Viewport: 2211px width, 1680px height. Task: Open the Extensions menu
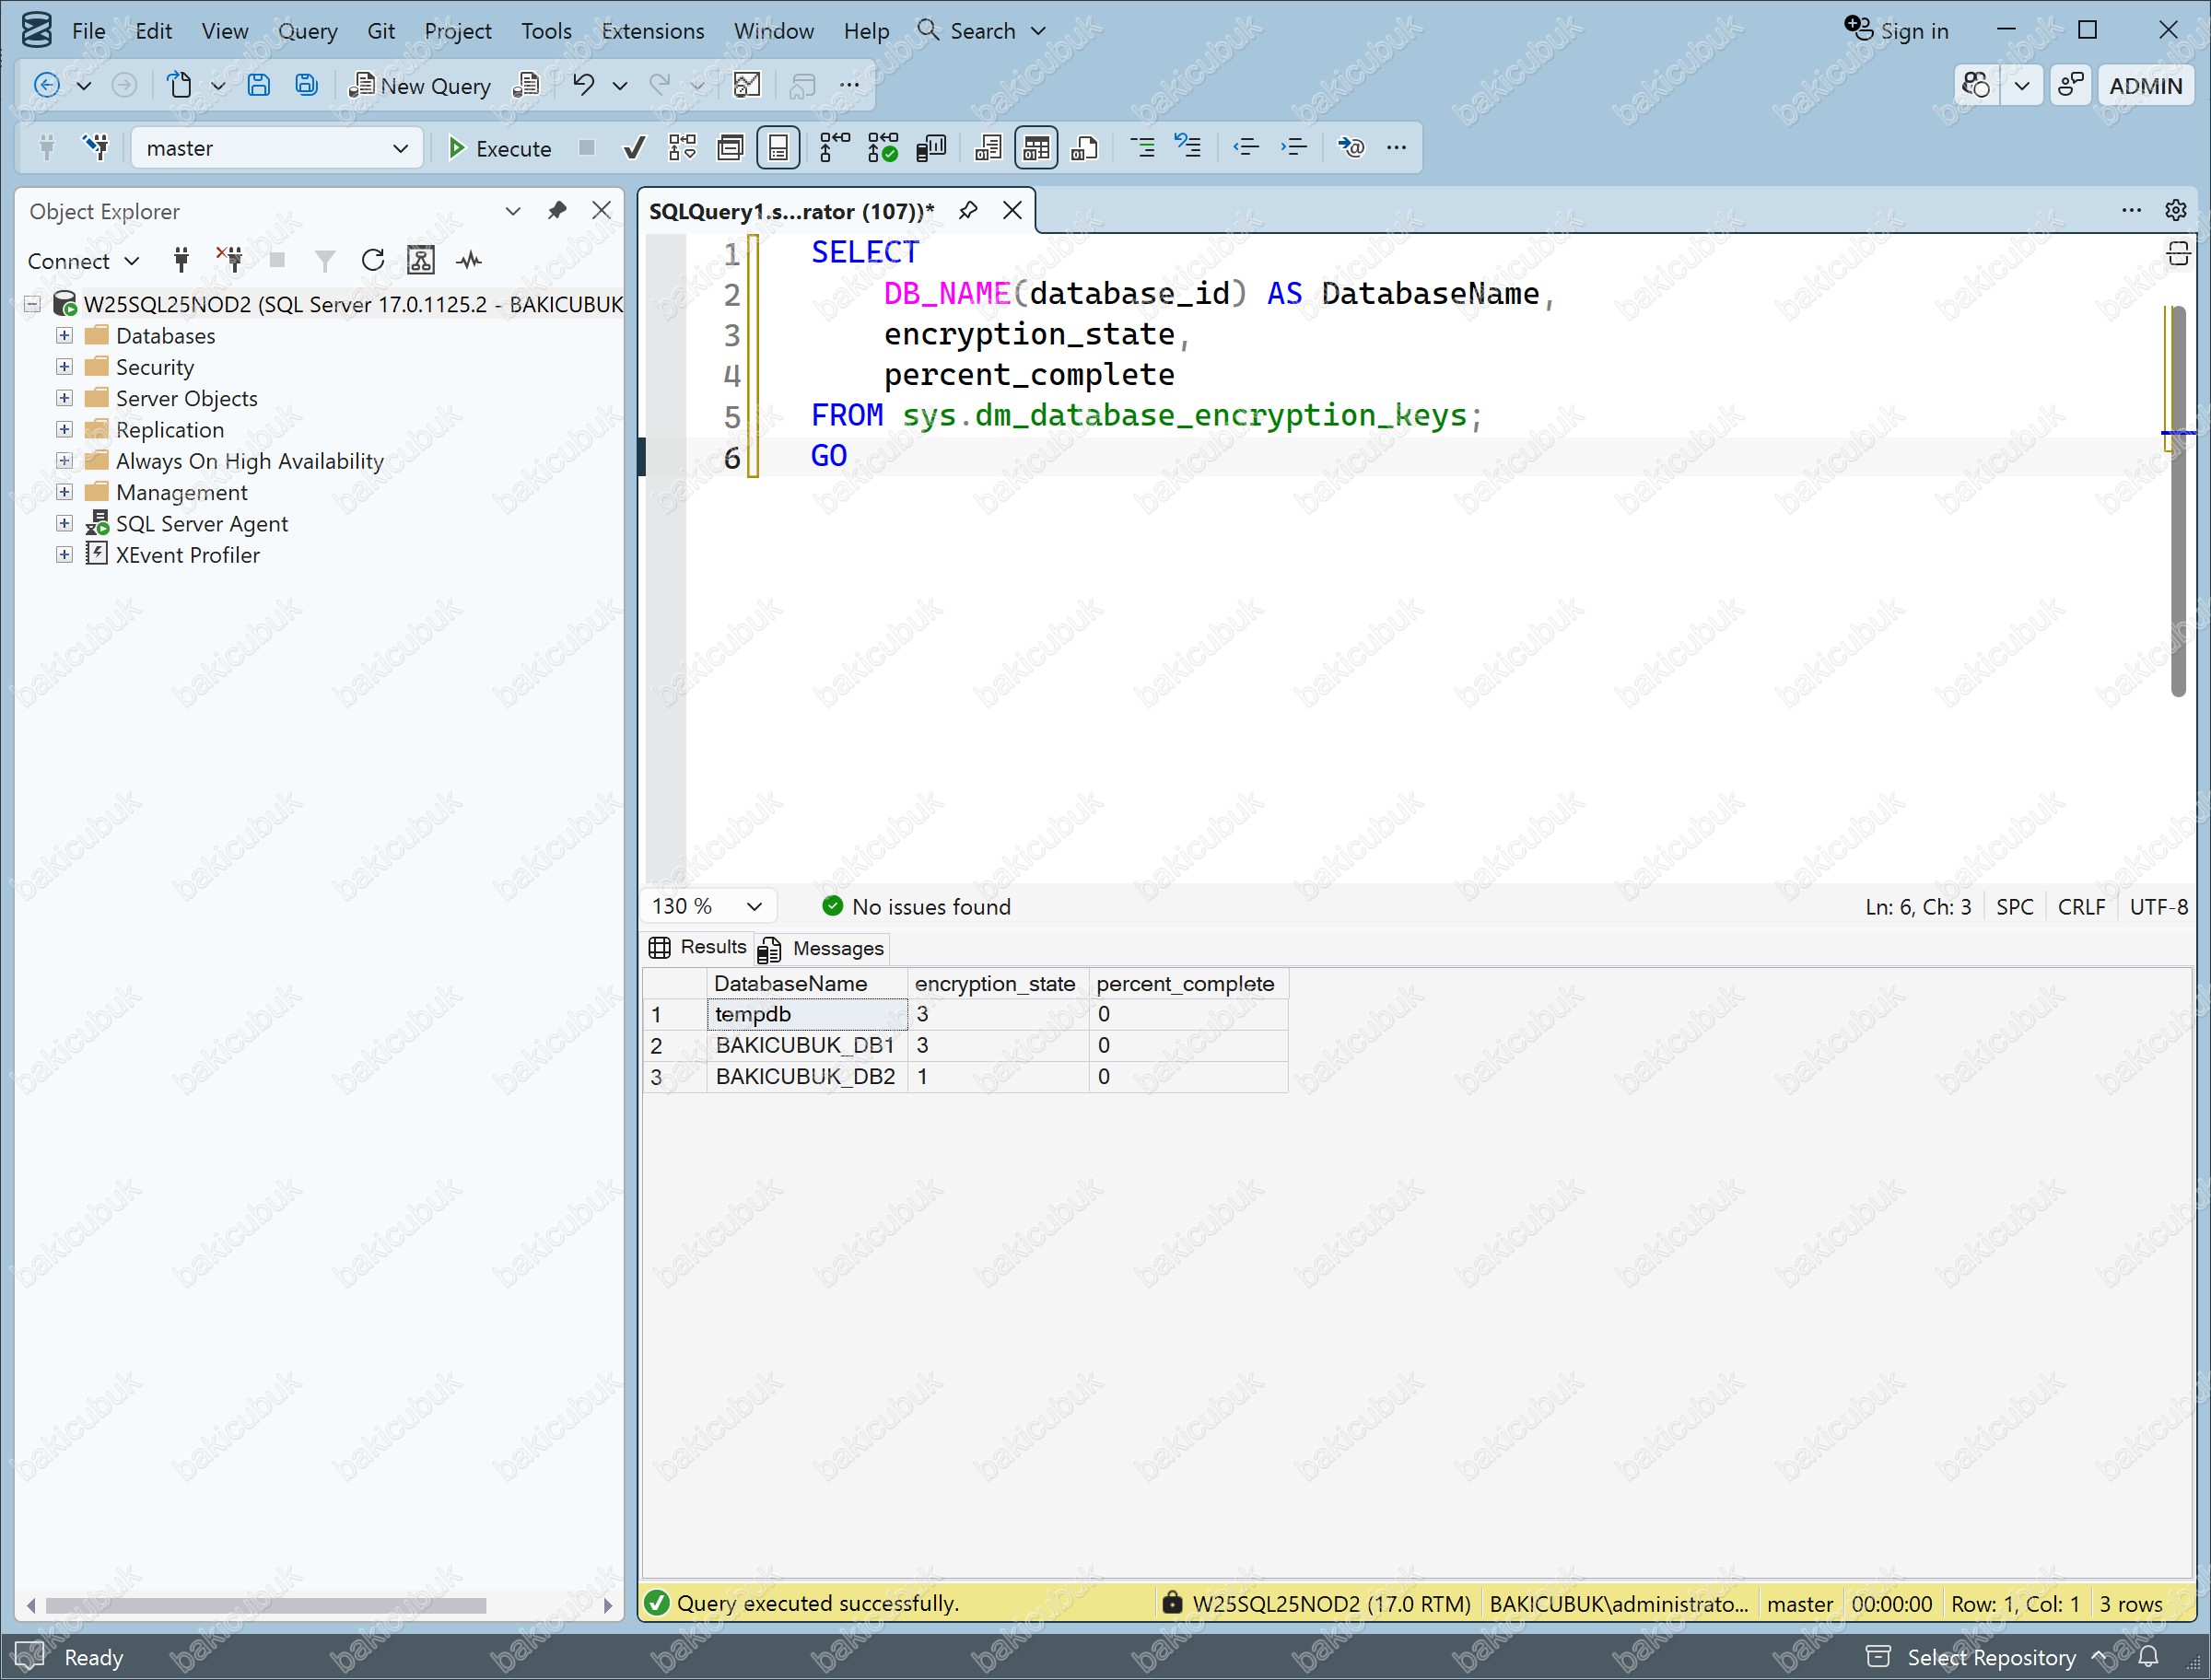tap(652, 31)
